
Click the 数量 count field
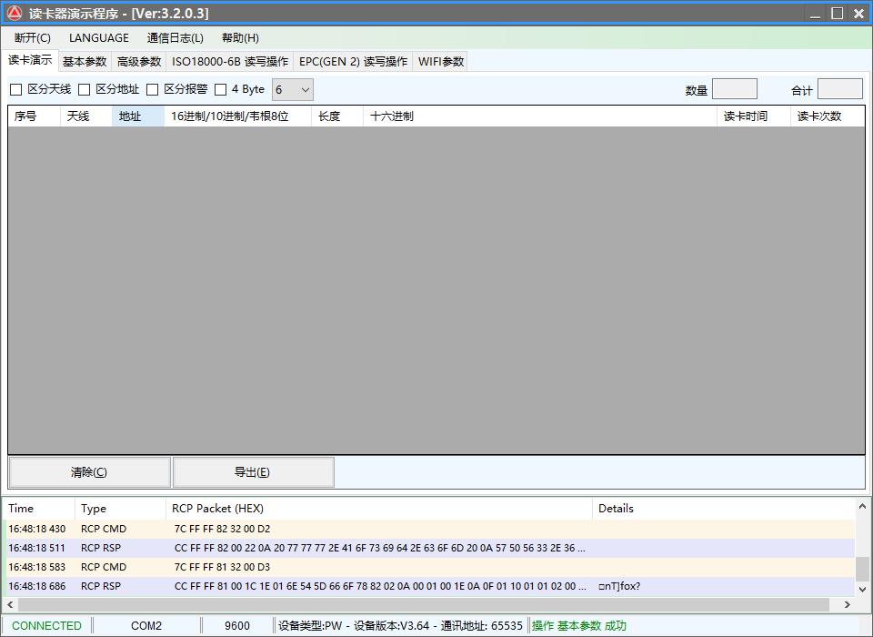(x=735, y=89)
